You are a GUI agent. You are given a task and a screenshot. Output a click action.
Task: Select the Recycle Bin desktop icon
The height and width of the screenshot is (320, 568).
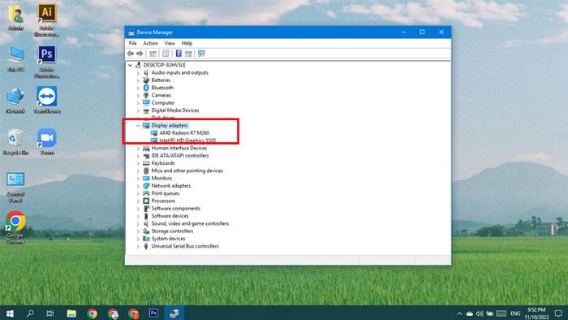point(15,141)
